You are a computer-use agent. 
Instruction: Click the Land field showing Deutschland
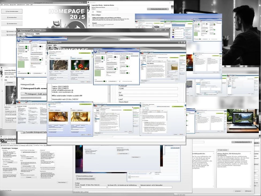(x=148, y=102)
